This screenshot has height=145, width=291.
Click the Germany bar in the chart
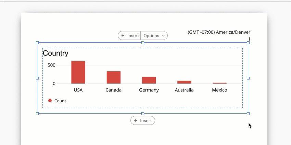pyautogui.click(x=149, y=80)
